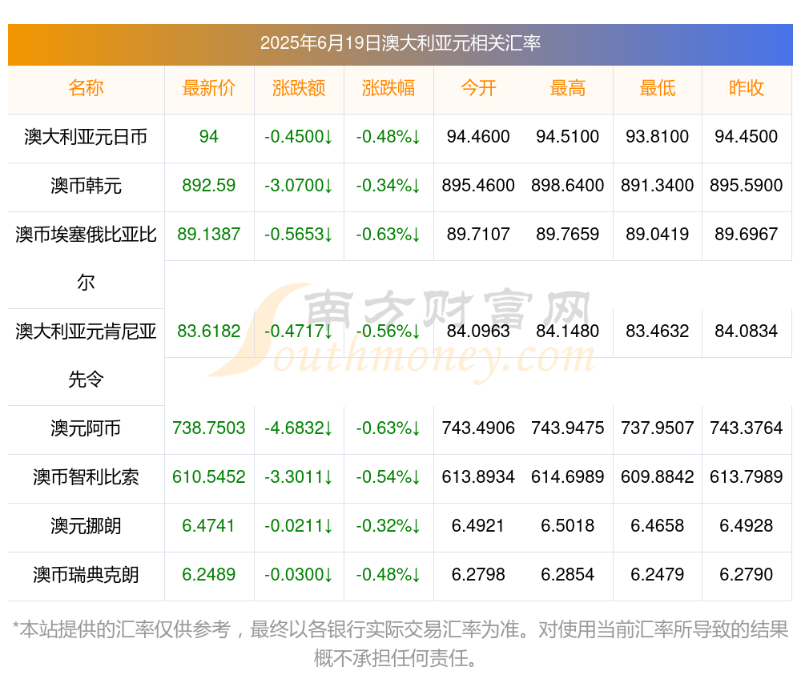Click change amount -0.4500
801x683 pixels.
(298, 137)
